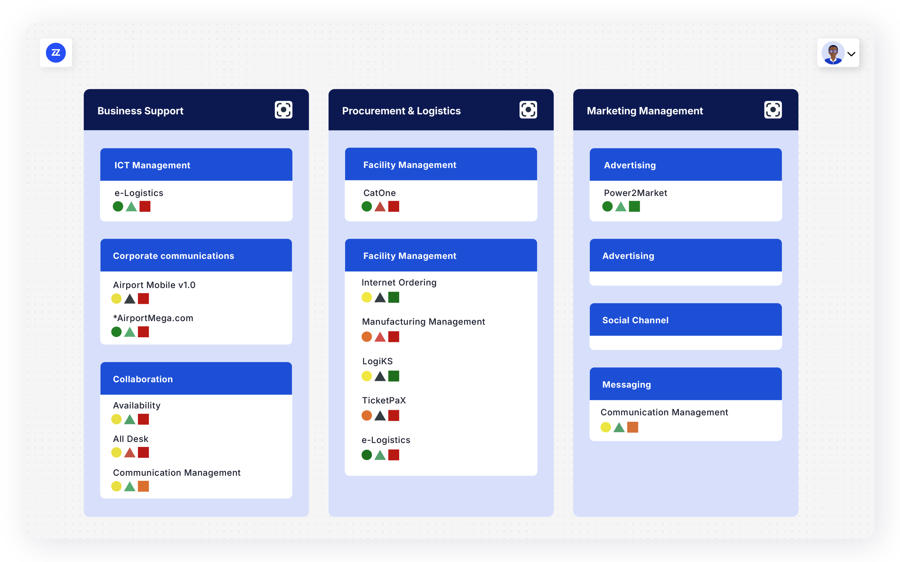Expand the dropdown chevron beside the avatar
Screen dimensions: 900x562
[851, 54]
